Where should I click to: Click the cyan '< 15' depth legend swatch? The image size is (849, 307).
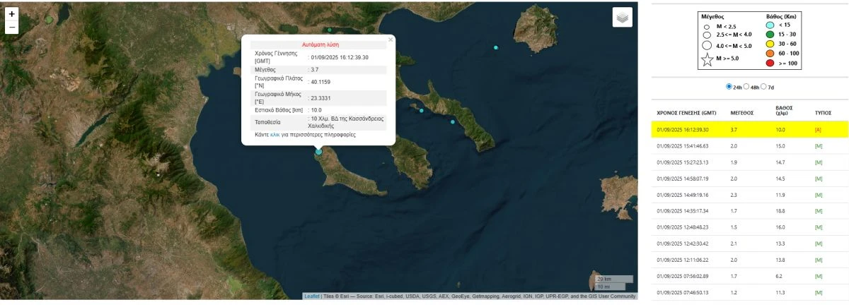pyautogui.click(x=770, y=25)
